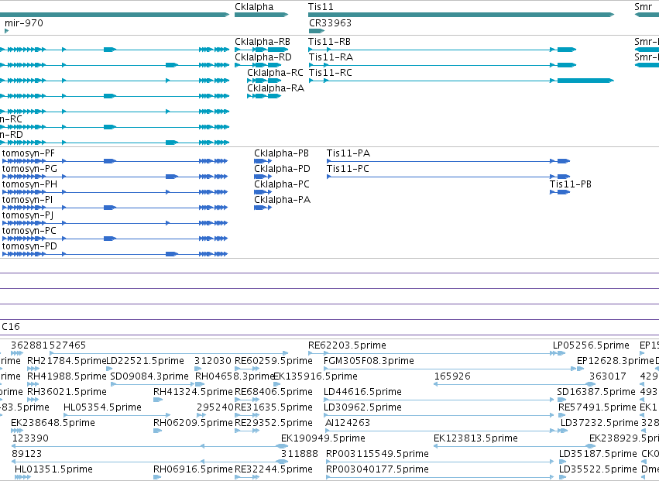The width and height of the screenshot is (659, 481).
Task: Click the HL05354.5prime EST
Action: [117, 415]
